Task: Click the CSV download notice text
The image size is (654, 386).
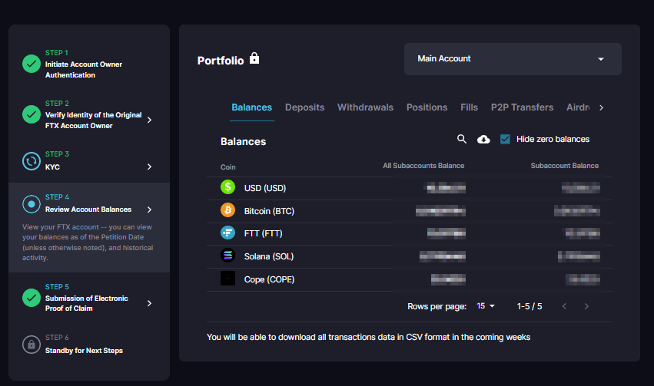Action: coord(368,338)
